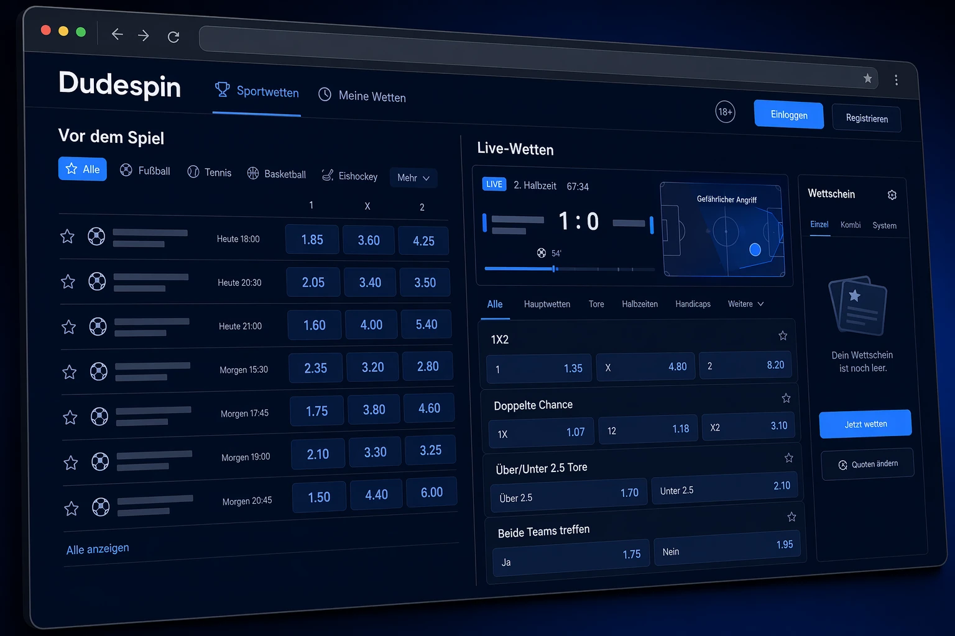Select the Alle sports filter
The image size is (955, 636).
83,169
